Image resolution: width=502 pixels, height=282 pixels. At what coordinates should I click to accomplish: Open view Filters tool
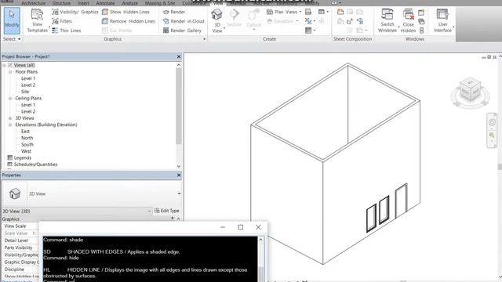62,21
